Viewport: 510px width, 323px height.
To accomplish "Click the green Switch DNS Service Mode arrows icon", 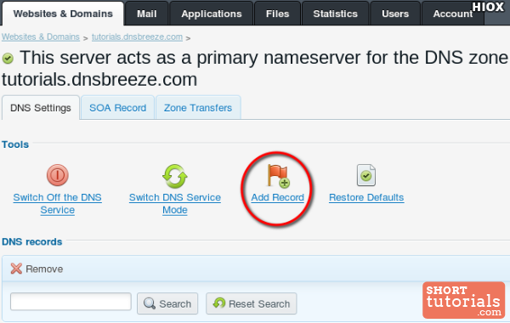I will 174,176.
